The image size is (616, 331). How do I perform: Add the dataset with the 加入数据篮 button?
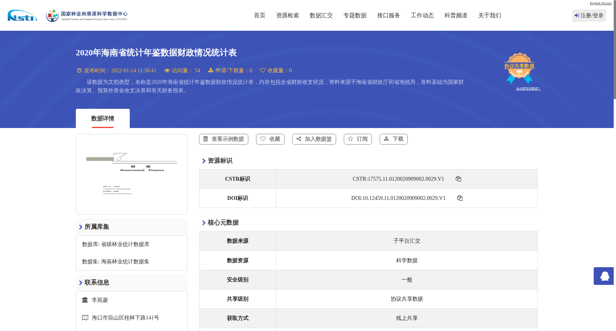tap(314, 139)
